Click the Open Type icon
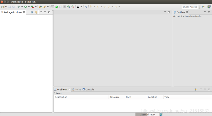Screen dimensions: 212x116 click(x=40, y=7)
